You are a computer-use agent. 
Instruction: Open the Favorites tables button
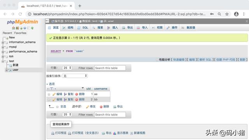(x=20, y=33)
